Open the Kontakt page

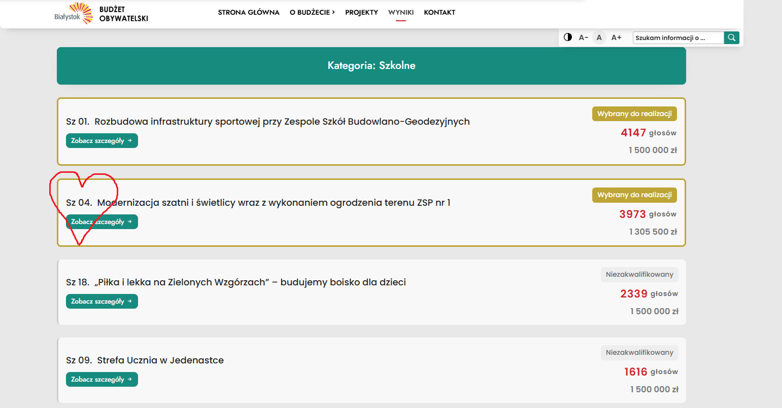click(439, 12)
